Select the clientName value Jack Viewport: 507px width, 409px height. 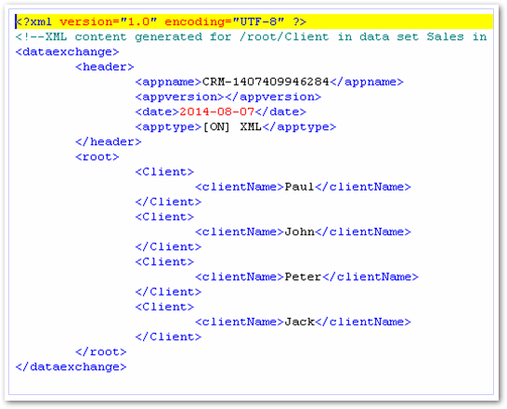click(x=299, y=322)
